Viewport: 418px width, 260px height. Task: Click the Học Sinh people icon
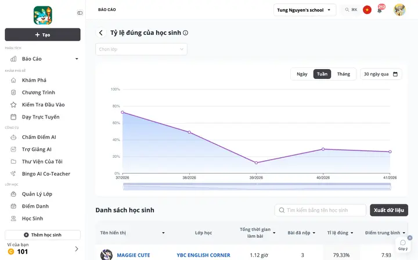[13, 218]
